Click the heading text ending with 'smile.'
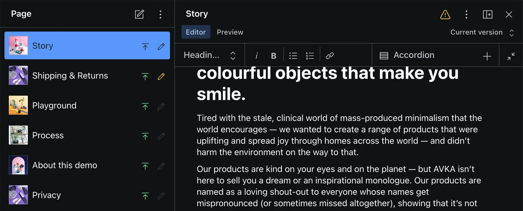Screen dimensions: 523x211 (x=327, y=84)
